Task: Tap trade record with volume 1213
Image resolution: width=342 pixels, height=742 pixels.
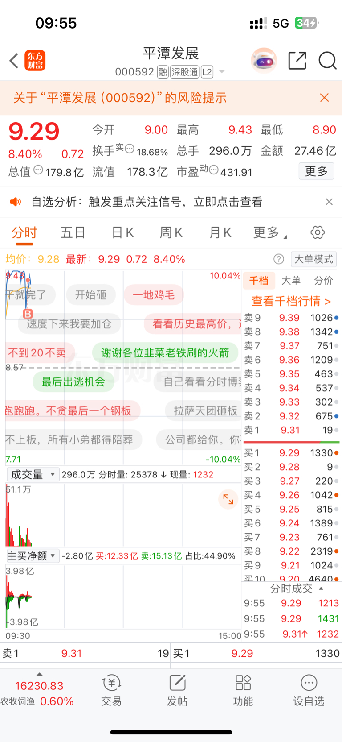Action: click(x=291, y=603)
